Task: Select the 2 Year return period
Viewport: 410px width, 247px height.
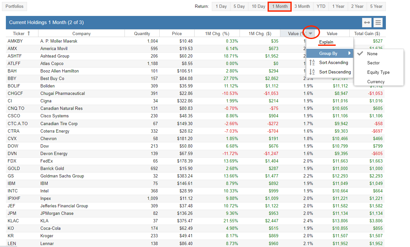Action: click(x=357, y=6)
